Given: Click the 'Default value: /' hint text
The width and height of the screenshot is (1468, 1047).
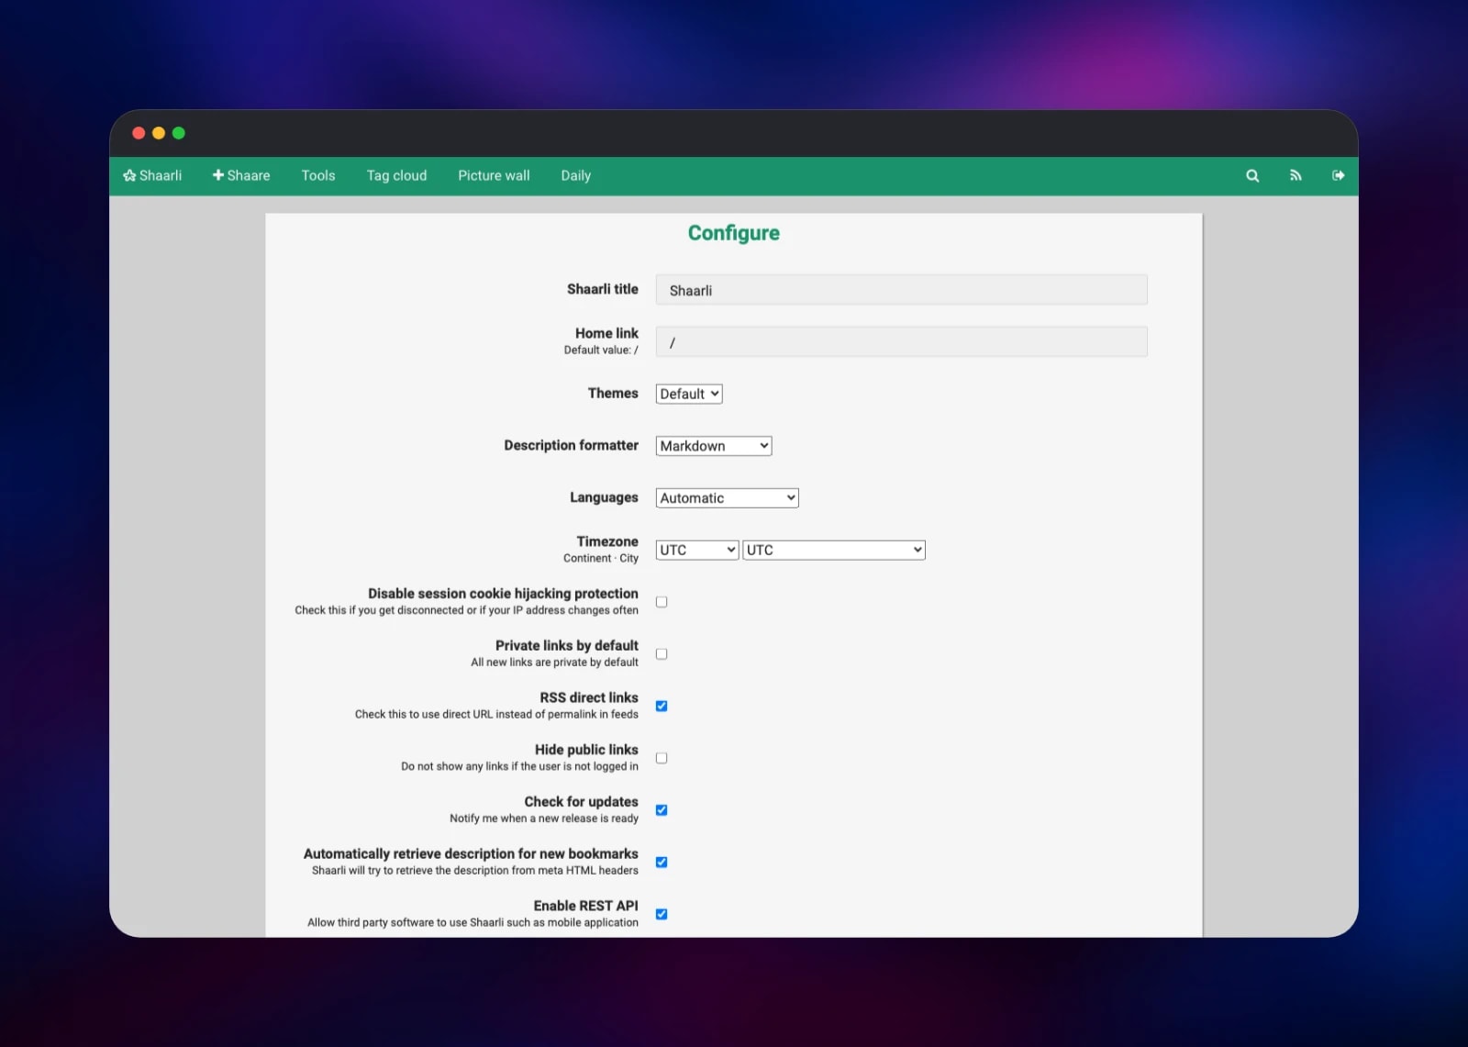Looking at the screenshot, I should tap(601, 350).
